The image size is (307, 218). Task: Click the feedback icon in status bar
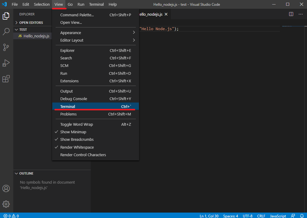click(x=293, y=216)
